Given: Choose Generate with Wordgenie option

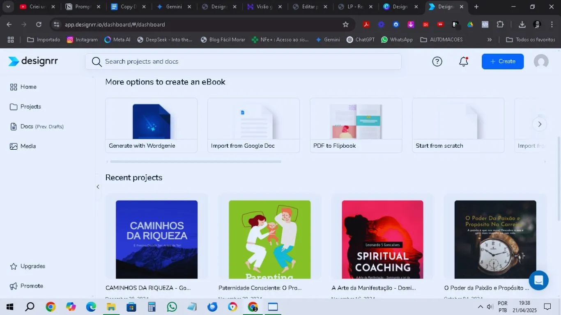Looking at the screenshot, I should click(x=151, y=125).
